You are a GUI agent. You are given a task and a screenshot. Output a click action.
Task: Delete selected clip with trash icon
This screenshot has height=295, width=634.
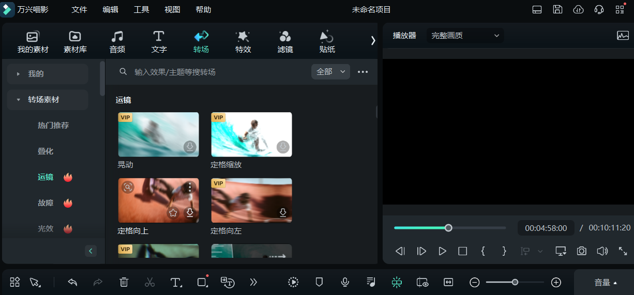(x=124, y=282)
